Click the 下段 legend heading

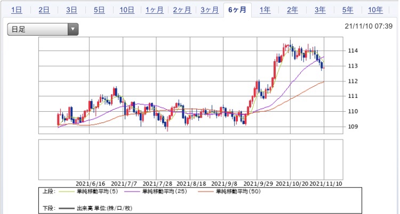[49, 208]
